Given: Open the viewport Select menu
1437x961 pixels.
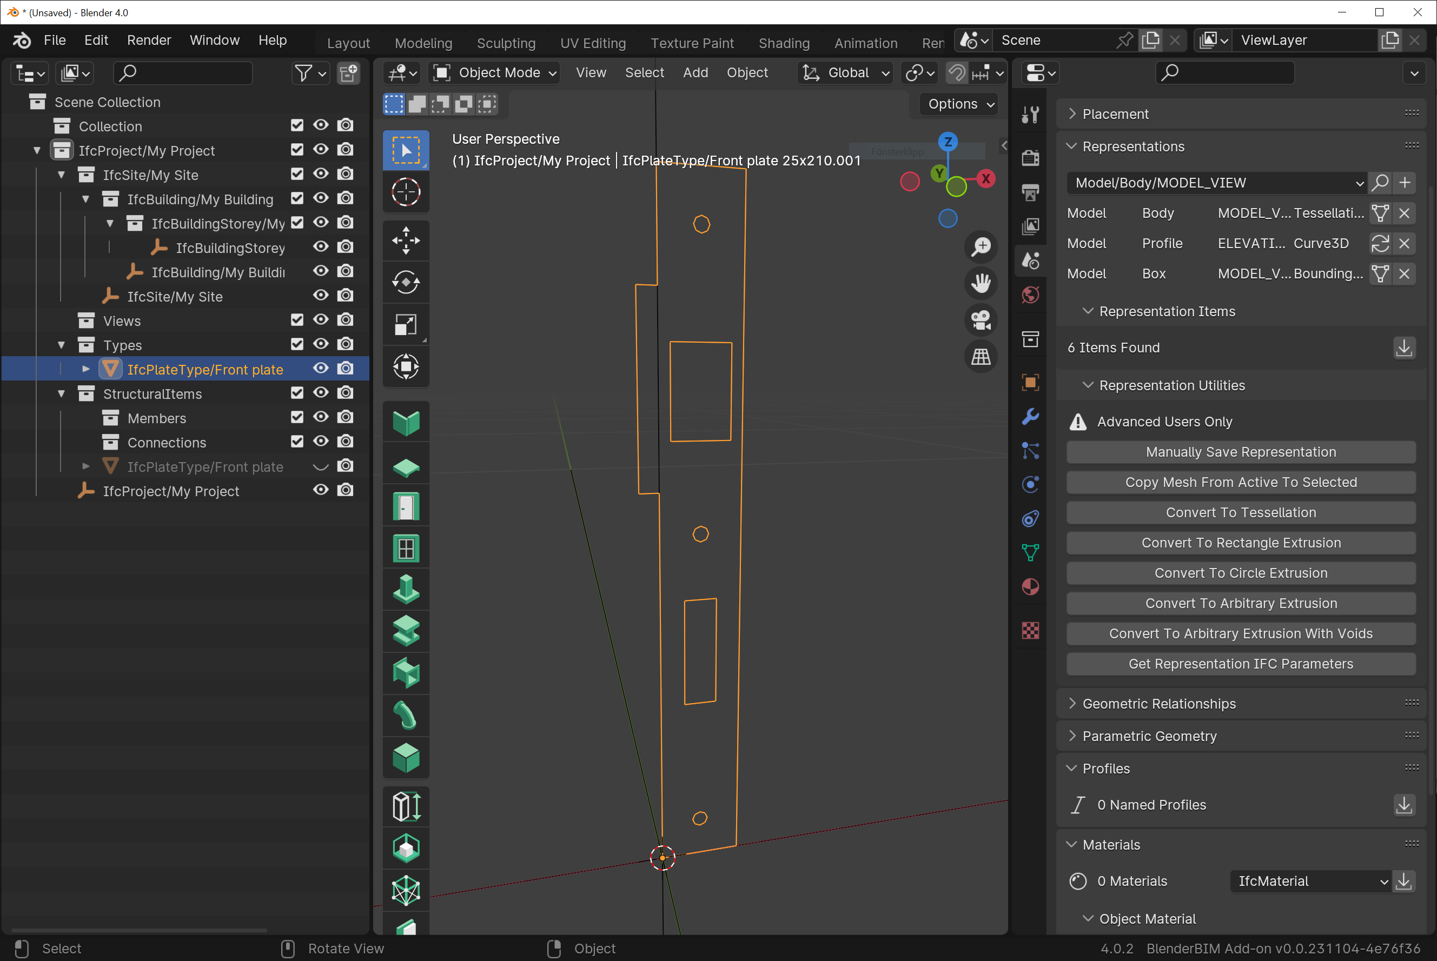Looking at the screenshot, I should pyautogui.click(x=644, y=73).
